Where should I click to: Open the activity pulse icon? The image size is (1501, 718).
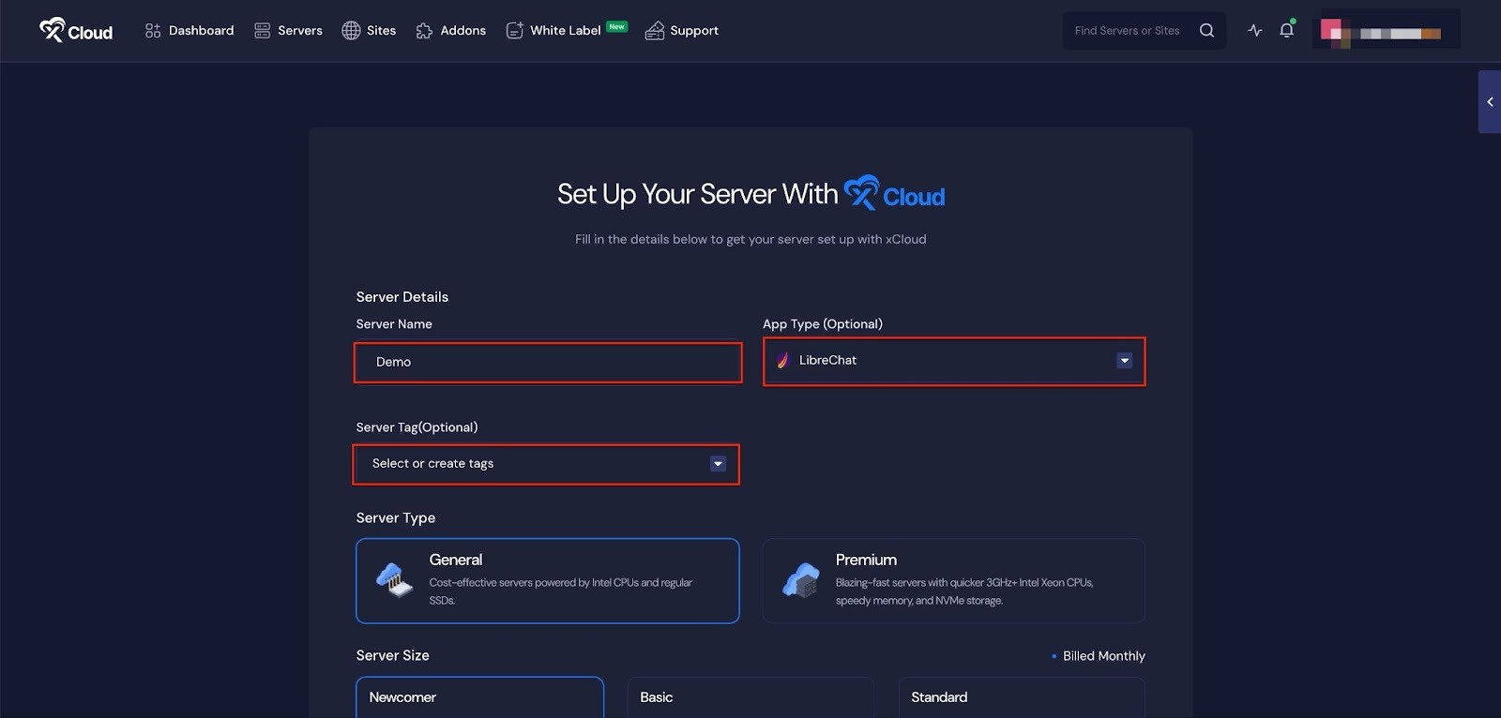point(1254,31)
